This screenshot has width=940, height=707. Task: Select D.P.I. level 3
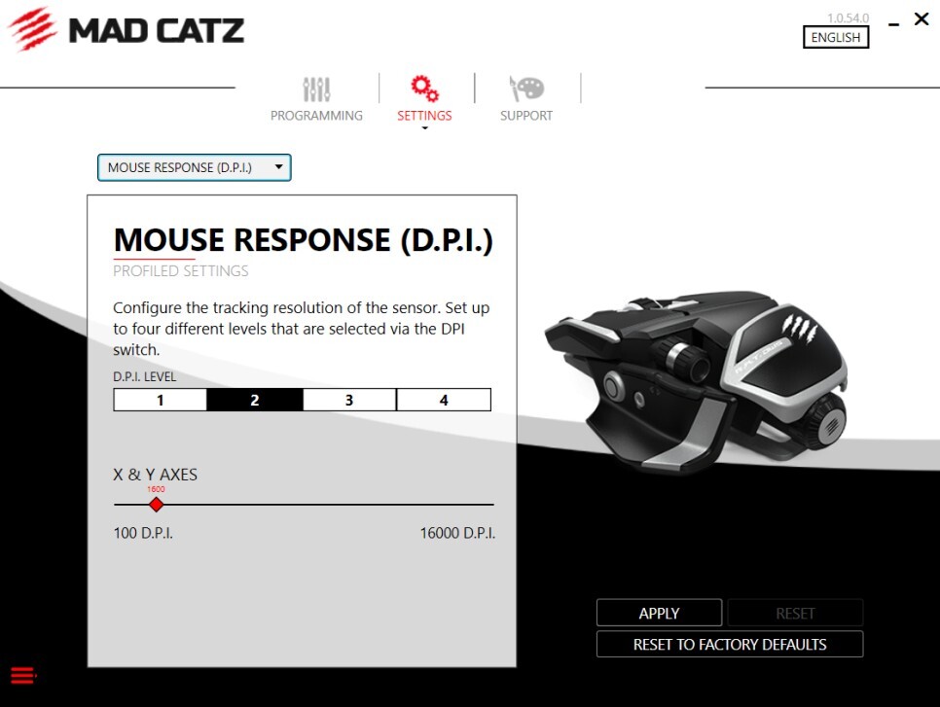pos(349,400)
